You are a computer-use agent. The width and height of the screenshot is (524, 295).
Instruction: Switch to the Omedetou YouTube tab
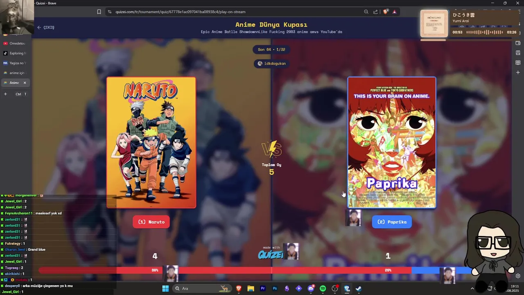(15, 43)
